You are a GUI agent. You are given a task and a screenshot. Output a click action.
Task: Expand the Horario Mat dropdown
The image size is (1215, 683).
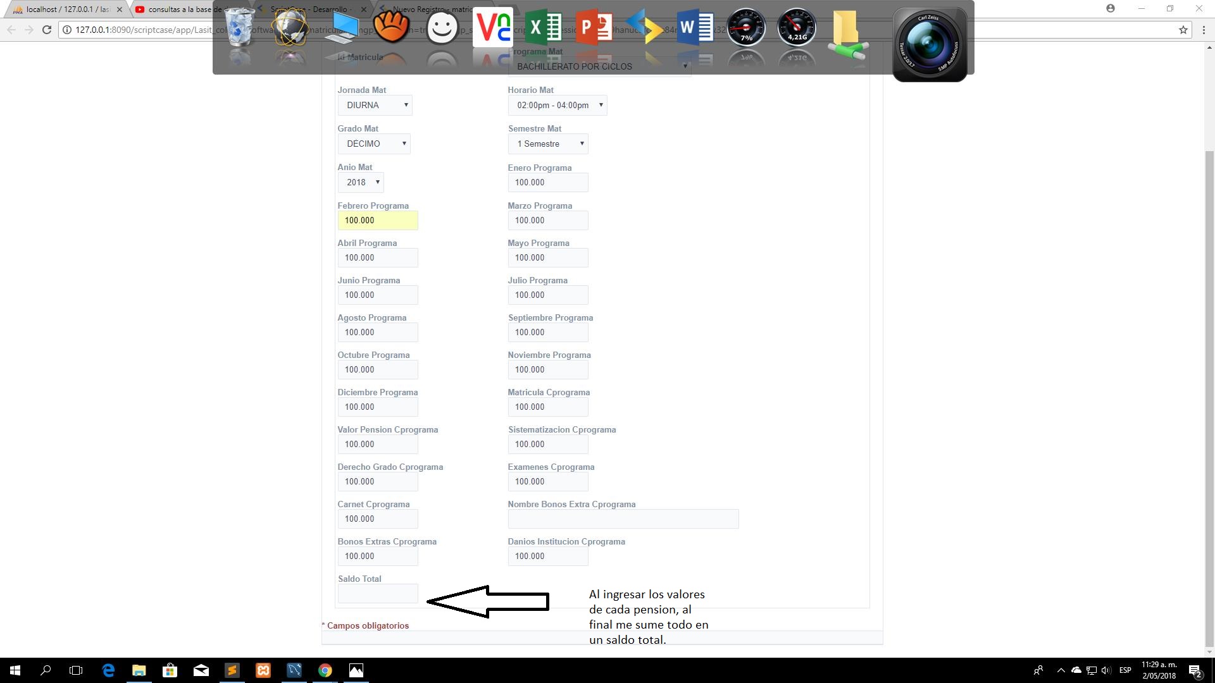click(x=557, y=105)
